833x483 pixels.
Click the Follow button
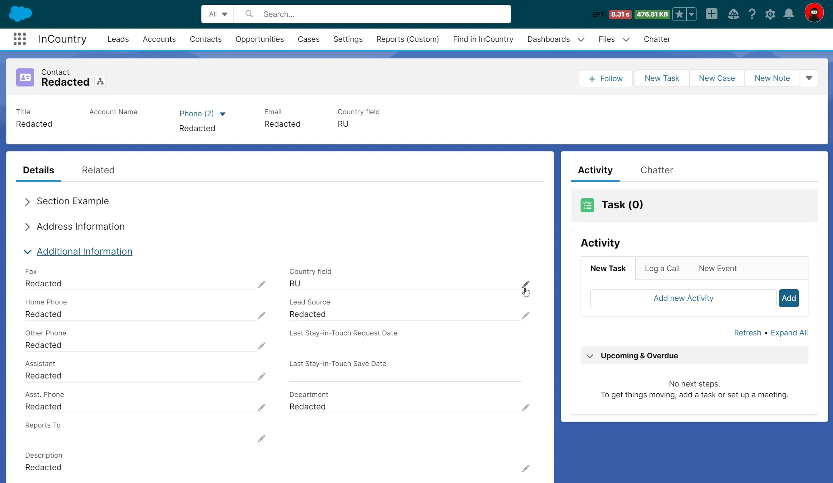coord(605,78)
